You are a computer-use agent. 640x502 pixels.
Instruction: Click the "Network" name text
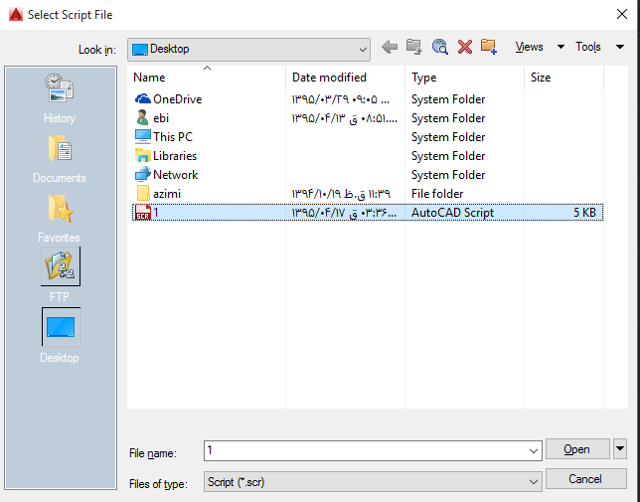point(176,175)
